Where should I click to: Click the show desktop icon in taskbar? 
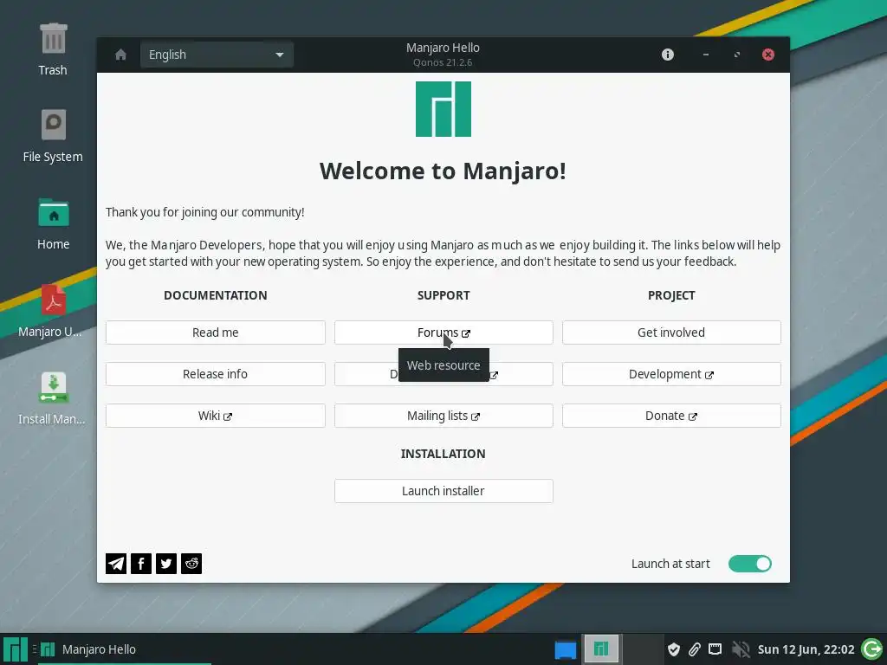click(x=565, y=649)
